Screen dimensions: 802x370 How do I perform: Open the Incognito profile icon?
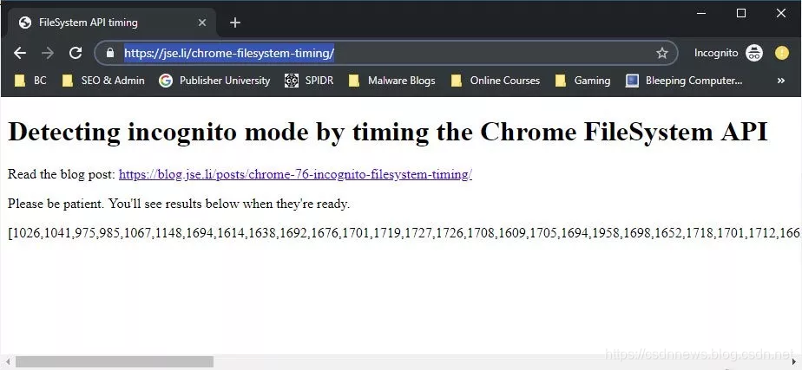pos(754,53)
